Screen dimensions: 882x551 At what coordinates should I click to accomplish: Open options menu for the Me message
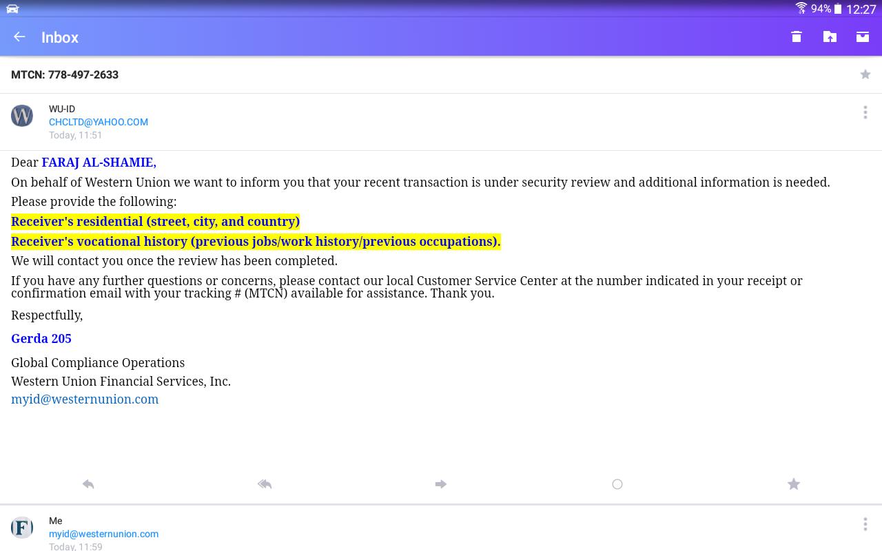865,524
